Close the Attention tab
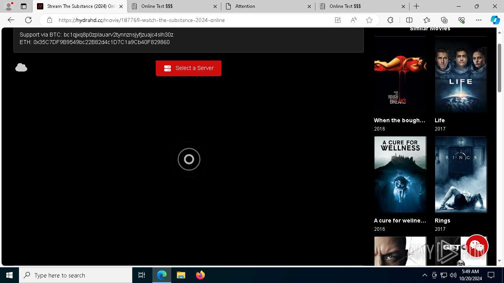504x283 pixels. [309, 6]
